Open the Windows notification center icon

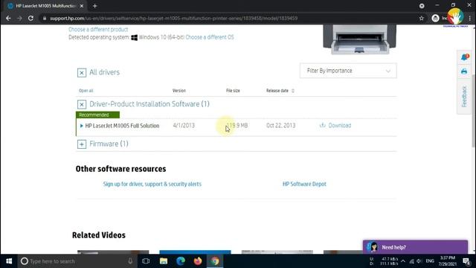pos(466,261)
